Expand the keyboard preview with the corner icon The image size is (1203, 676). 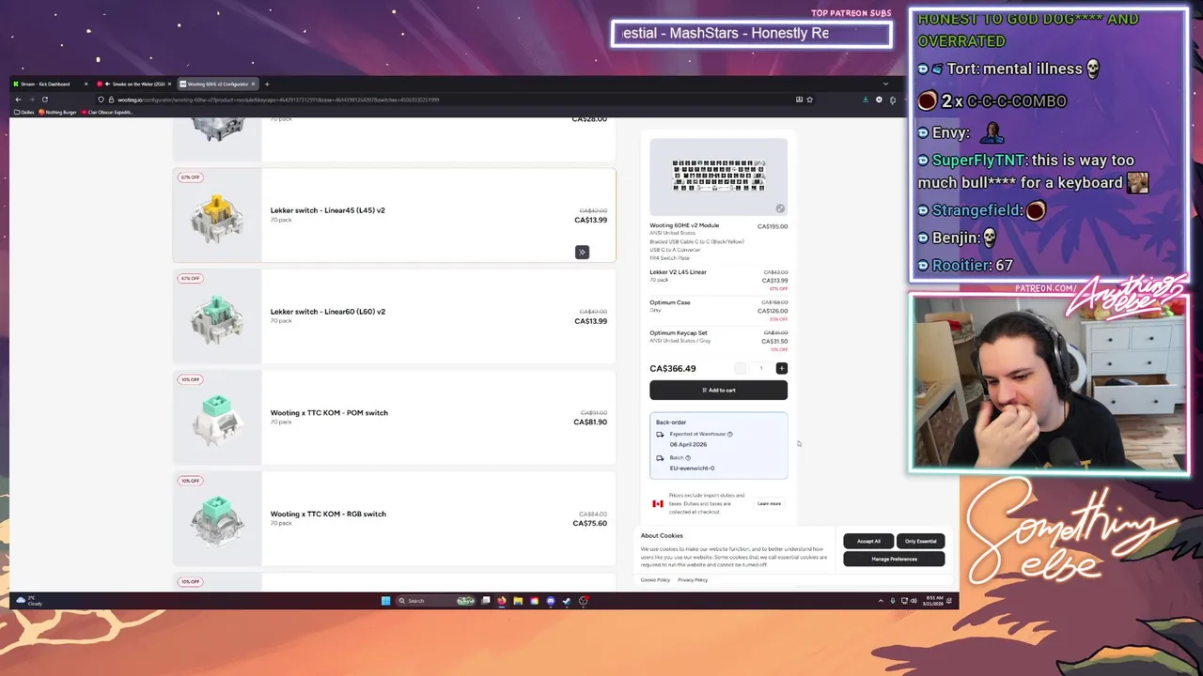[x=780, y=208]
